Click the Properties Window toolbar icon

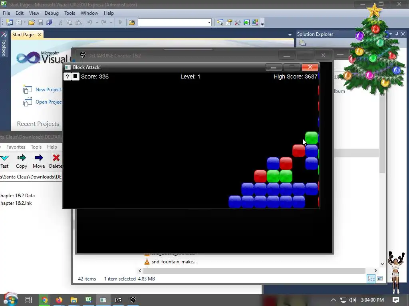coord(229,23)
